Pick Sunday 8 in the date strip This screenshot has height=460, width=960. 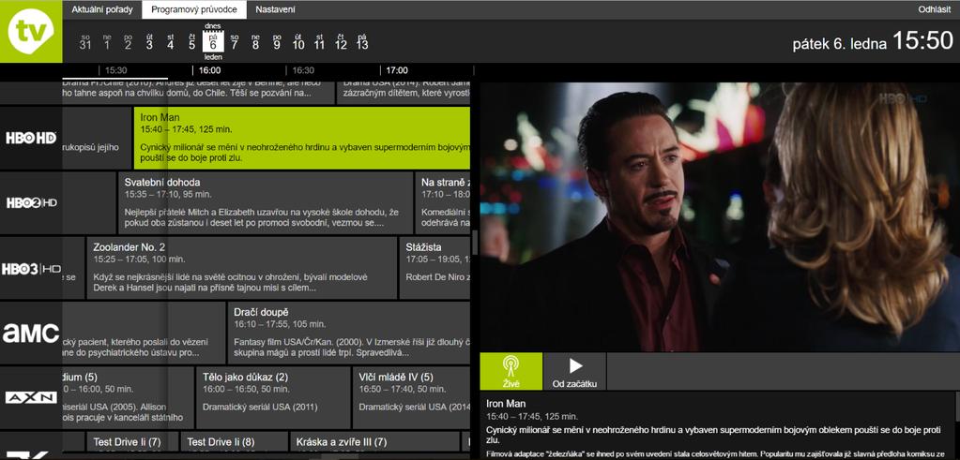[255, 41]
